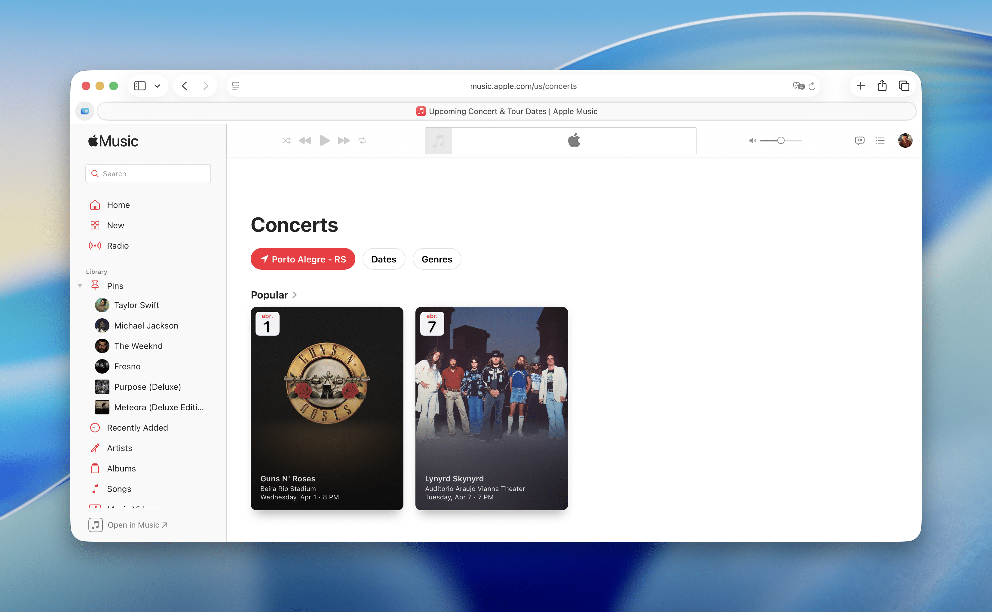Screen dimensions: 992x612
Task: Click the Porto Alegre - RS location button
Action: click(x=303, y=259)
